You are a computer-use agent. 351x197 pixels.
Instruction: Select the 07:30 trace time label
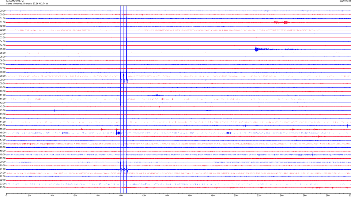[x=3, y=68]
